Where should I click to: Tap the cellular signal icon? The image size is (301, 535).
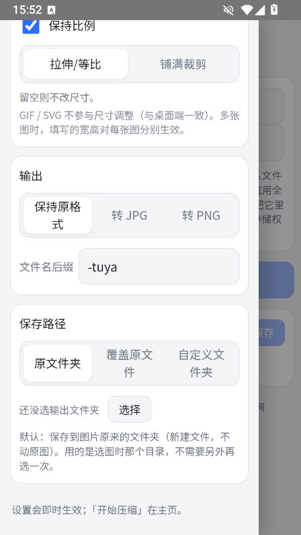tap(259, 10)
